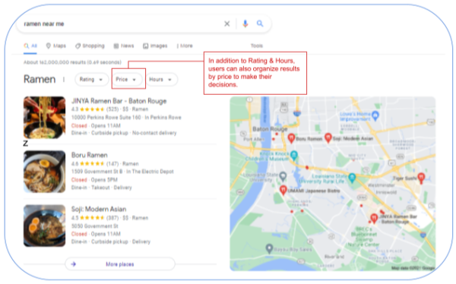Open the three-dot menu beside Ramen heading

tap(64, 80)
